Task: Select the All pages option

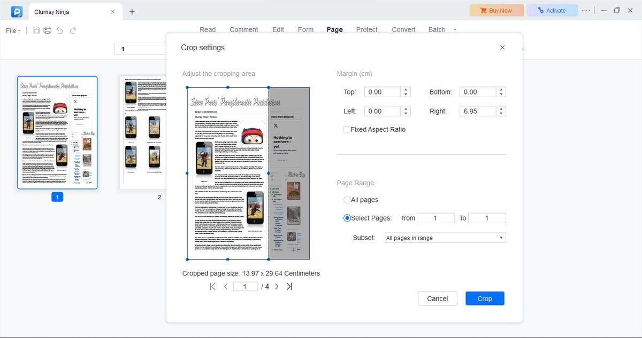Action: [x=348, y=200]
